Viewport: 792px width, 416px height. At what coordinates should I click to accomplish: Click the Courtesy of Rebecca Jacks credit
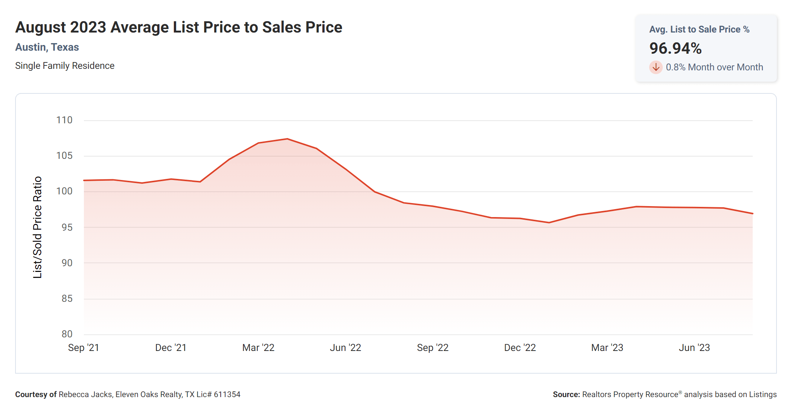tap(128, 394)
